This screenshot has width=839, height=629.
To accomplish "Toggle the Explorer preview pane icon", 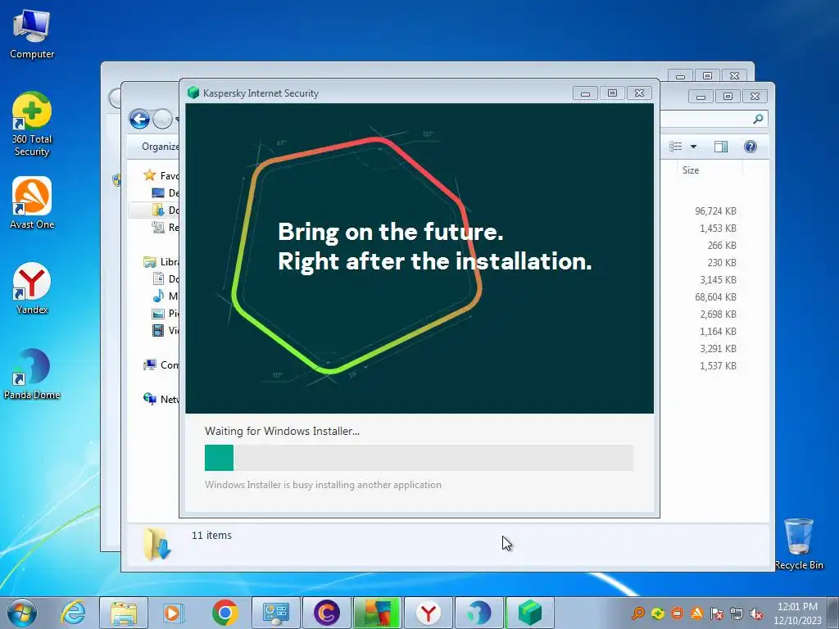I will (x=721, y=147).
